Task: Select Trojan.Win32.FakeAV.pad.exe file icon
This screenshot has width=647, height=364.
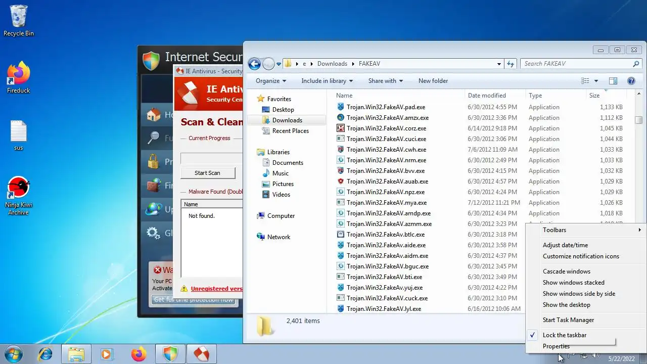Action: (x=341, y=107)
